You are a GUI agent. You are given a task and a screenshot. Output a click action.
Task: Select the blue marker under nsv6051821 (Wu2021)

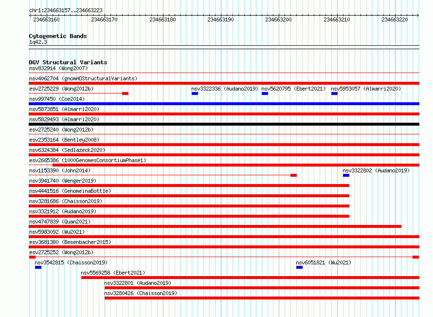click(299, 267)
